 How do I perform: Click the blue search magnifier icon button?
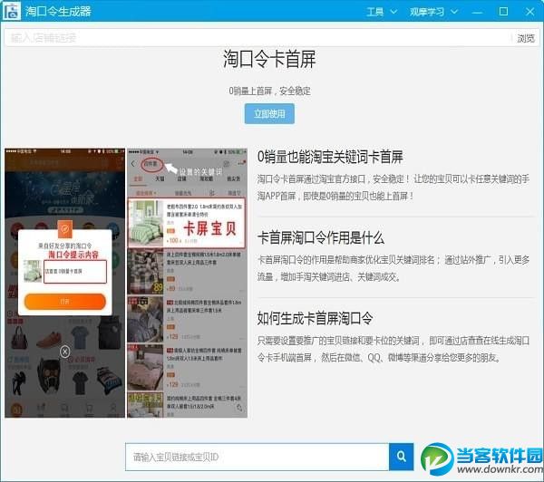tap(401, 457)
